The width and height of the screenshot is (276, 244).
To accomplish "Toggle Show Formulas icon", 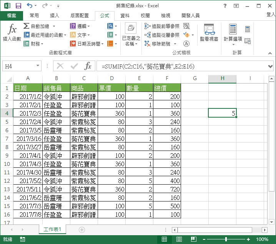I will 186,26.
